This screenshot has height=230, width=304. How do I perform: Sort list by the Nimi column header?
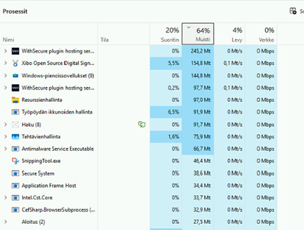(49, 34)
